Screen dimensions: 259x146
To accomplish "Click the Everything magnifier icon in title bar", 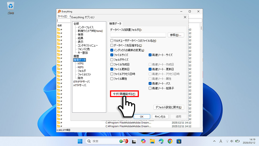I will tap(59, 11).
